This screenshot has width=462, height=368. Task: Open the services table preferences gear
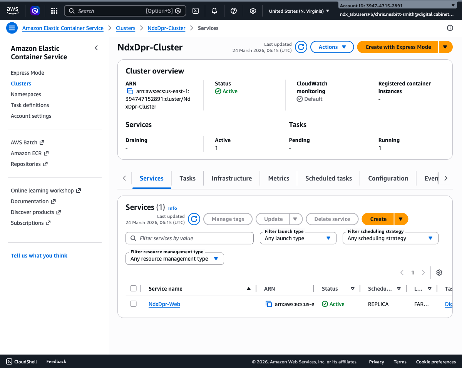[439, 273]
